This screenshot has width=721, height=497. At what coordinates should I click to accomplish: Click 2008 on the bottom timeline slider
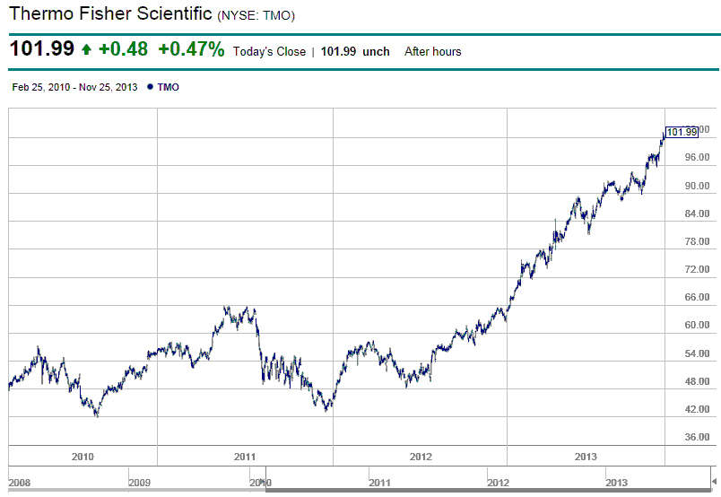point(20,483)
